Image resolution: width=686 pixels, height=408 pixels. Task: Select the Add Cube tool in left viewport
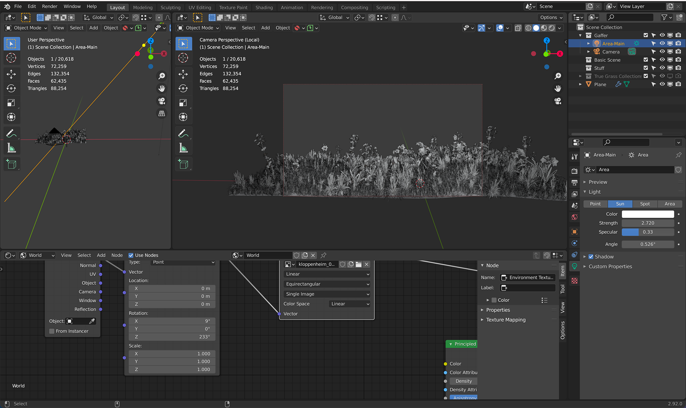[11, 164]
